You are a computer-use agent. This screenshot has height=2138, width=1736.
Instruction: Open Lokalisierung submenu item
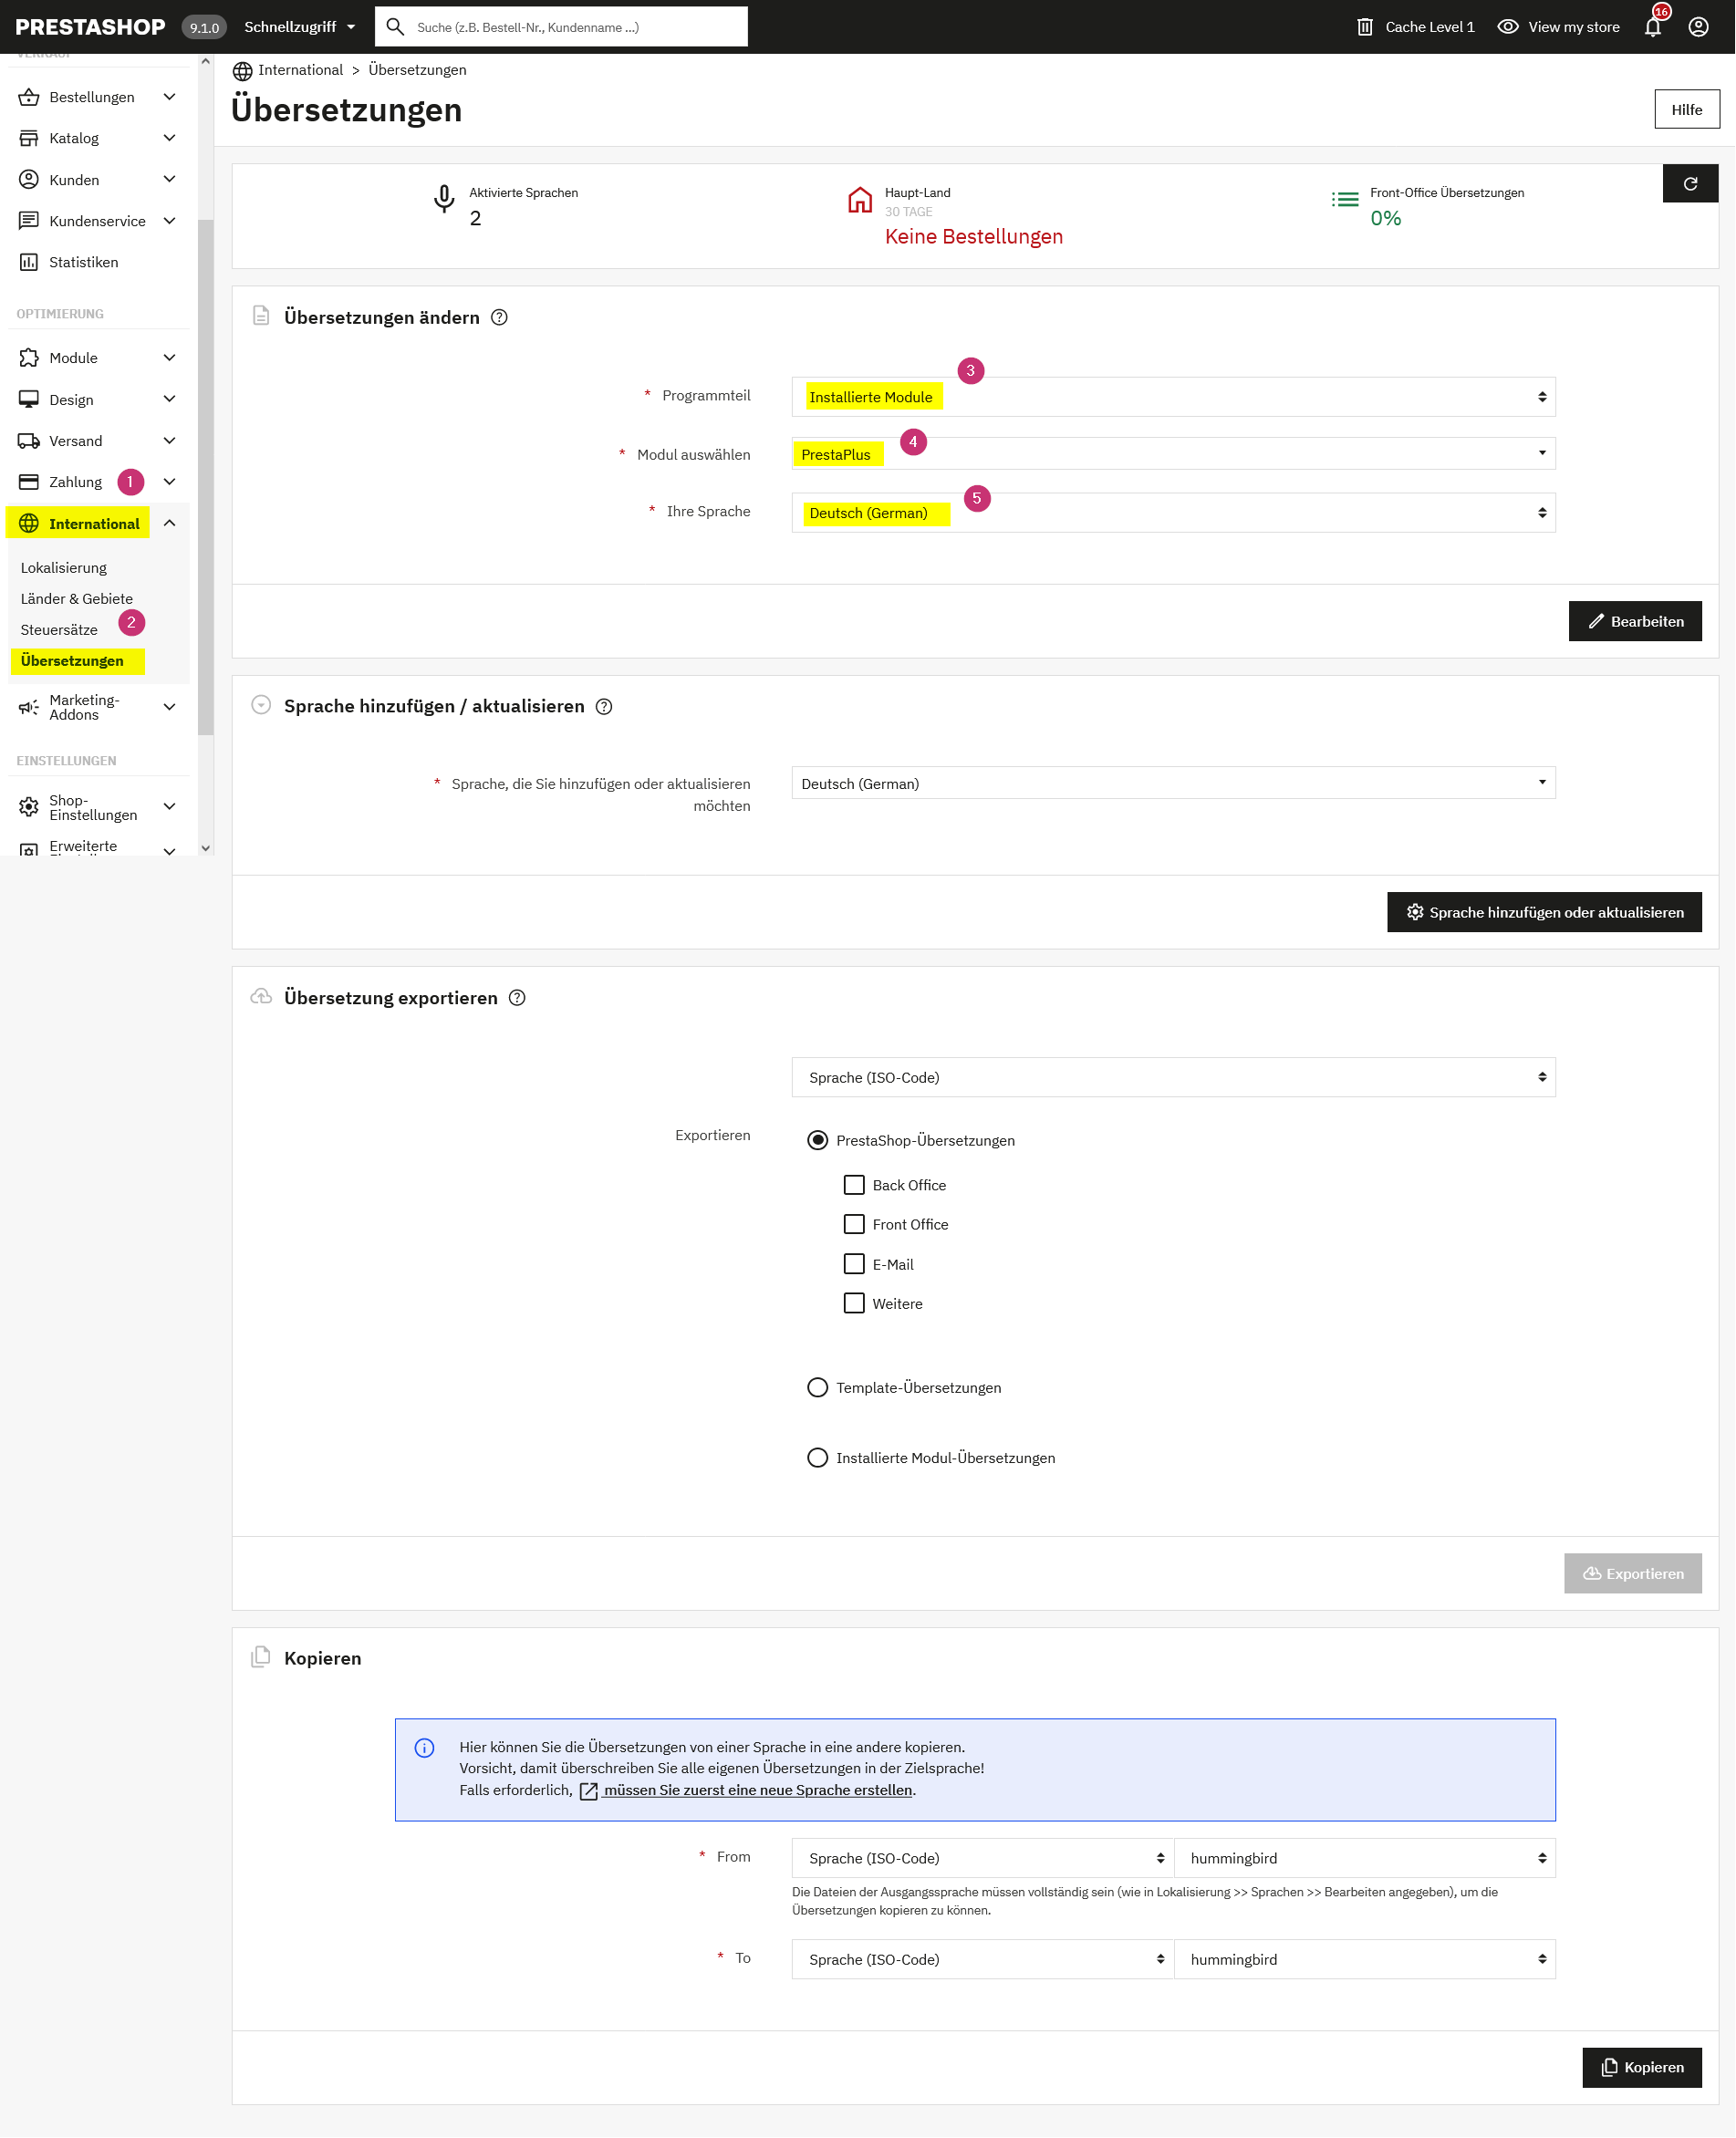tap(64, 568)
